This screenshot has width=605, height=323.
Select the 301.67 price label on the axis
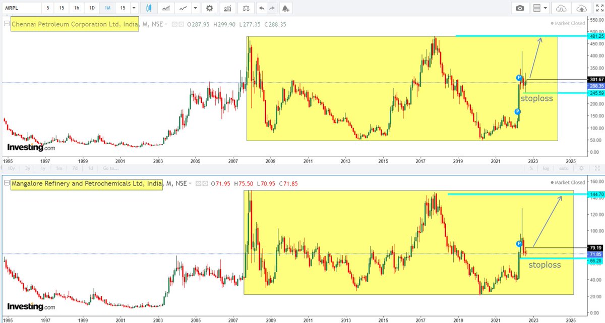tap(596, 79)
